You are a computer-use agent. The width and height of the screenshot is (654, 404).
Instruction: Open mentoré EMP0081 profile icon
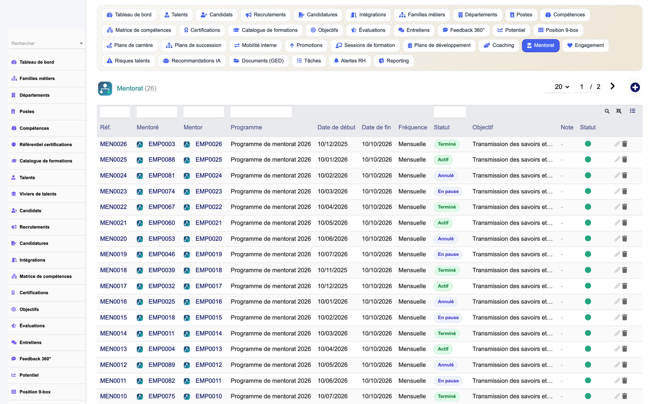140,176
